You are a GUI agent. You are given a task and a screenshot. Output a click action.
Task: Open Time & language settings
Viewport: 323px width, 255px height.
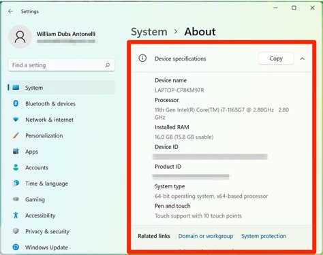(x=61, y=184)
